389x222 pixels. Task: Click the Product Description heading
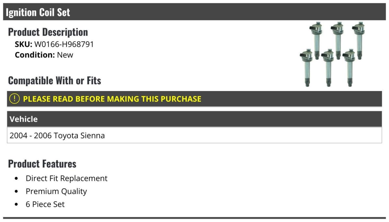point(48,32)
